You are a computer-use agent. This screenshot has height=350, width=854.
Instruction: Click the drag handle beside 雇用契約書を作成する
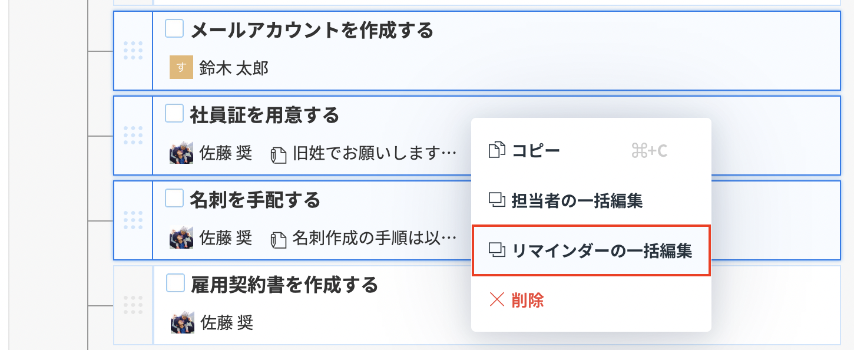point(134,304)
